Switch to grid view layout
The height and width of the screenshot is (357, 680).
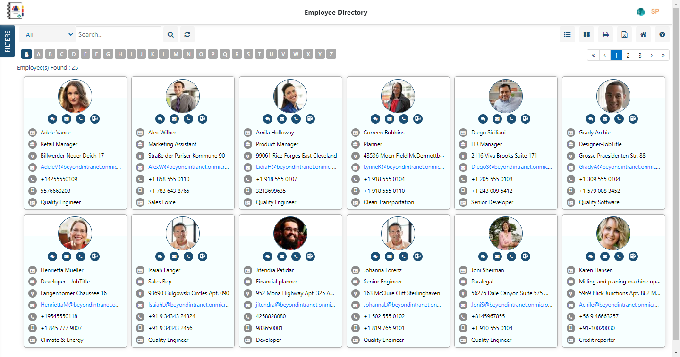586,34
